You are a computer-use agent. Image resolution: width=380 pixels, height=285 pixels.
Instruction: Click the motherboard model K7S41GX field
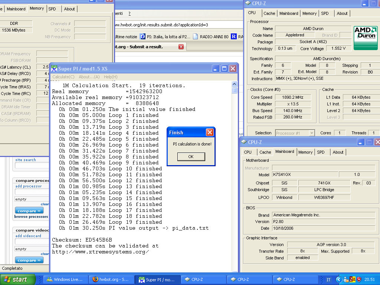pos(305,174)
